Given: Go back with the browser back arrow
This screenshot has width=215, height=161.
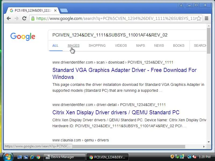Looking at the screenshot, I should pos(9,18).
